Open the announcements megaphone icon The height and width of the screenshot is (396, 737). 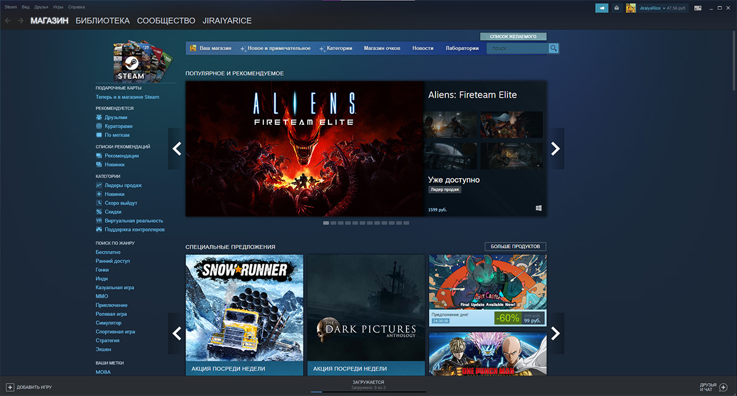point(602,7)
